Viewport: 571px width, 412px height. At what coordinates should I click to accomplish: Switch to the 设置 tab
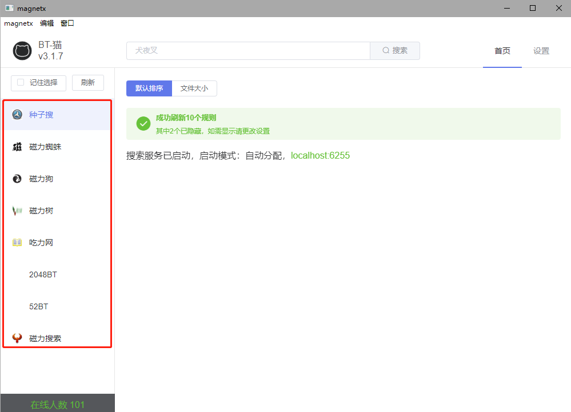[x=541, y=51]
